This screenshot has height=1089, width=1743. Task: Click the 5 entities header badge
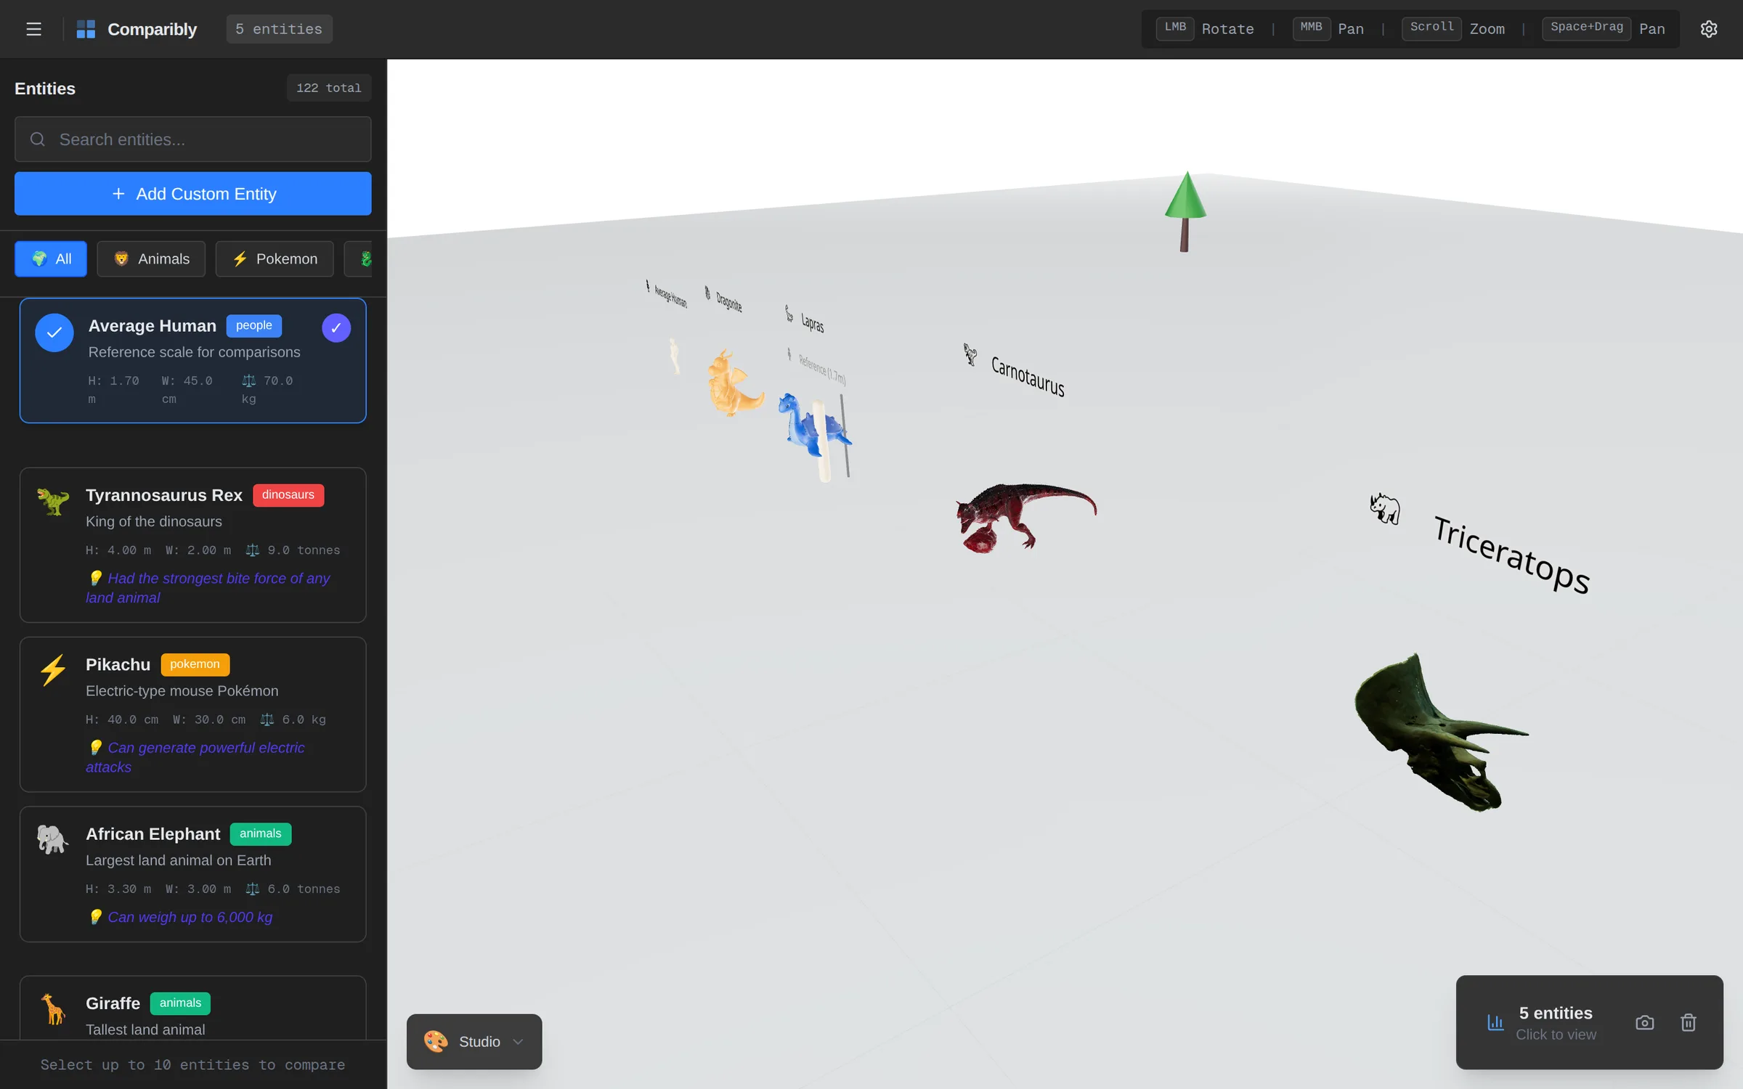click(x=279, y=29)
